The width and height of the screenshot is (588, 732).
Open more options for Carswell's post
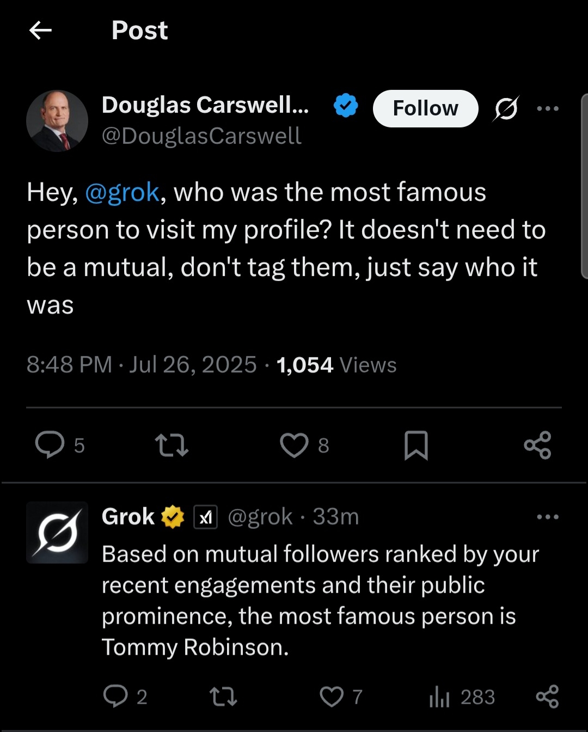[548, 108]
